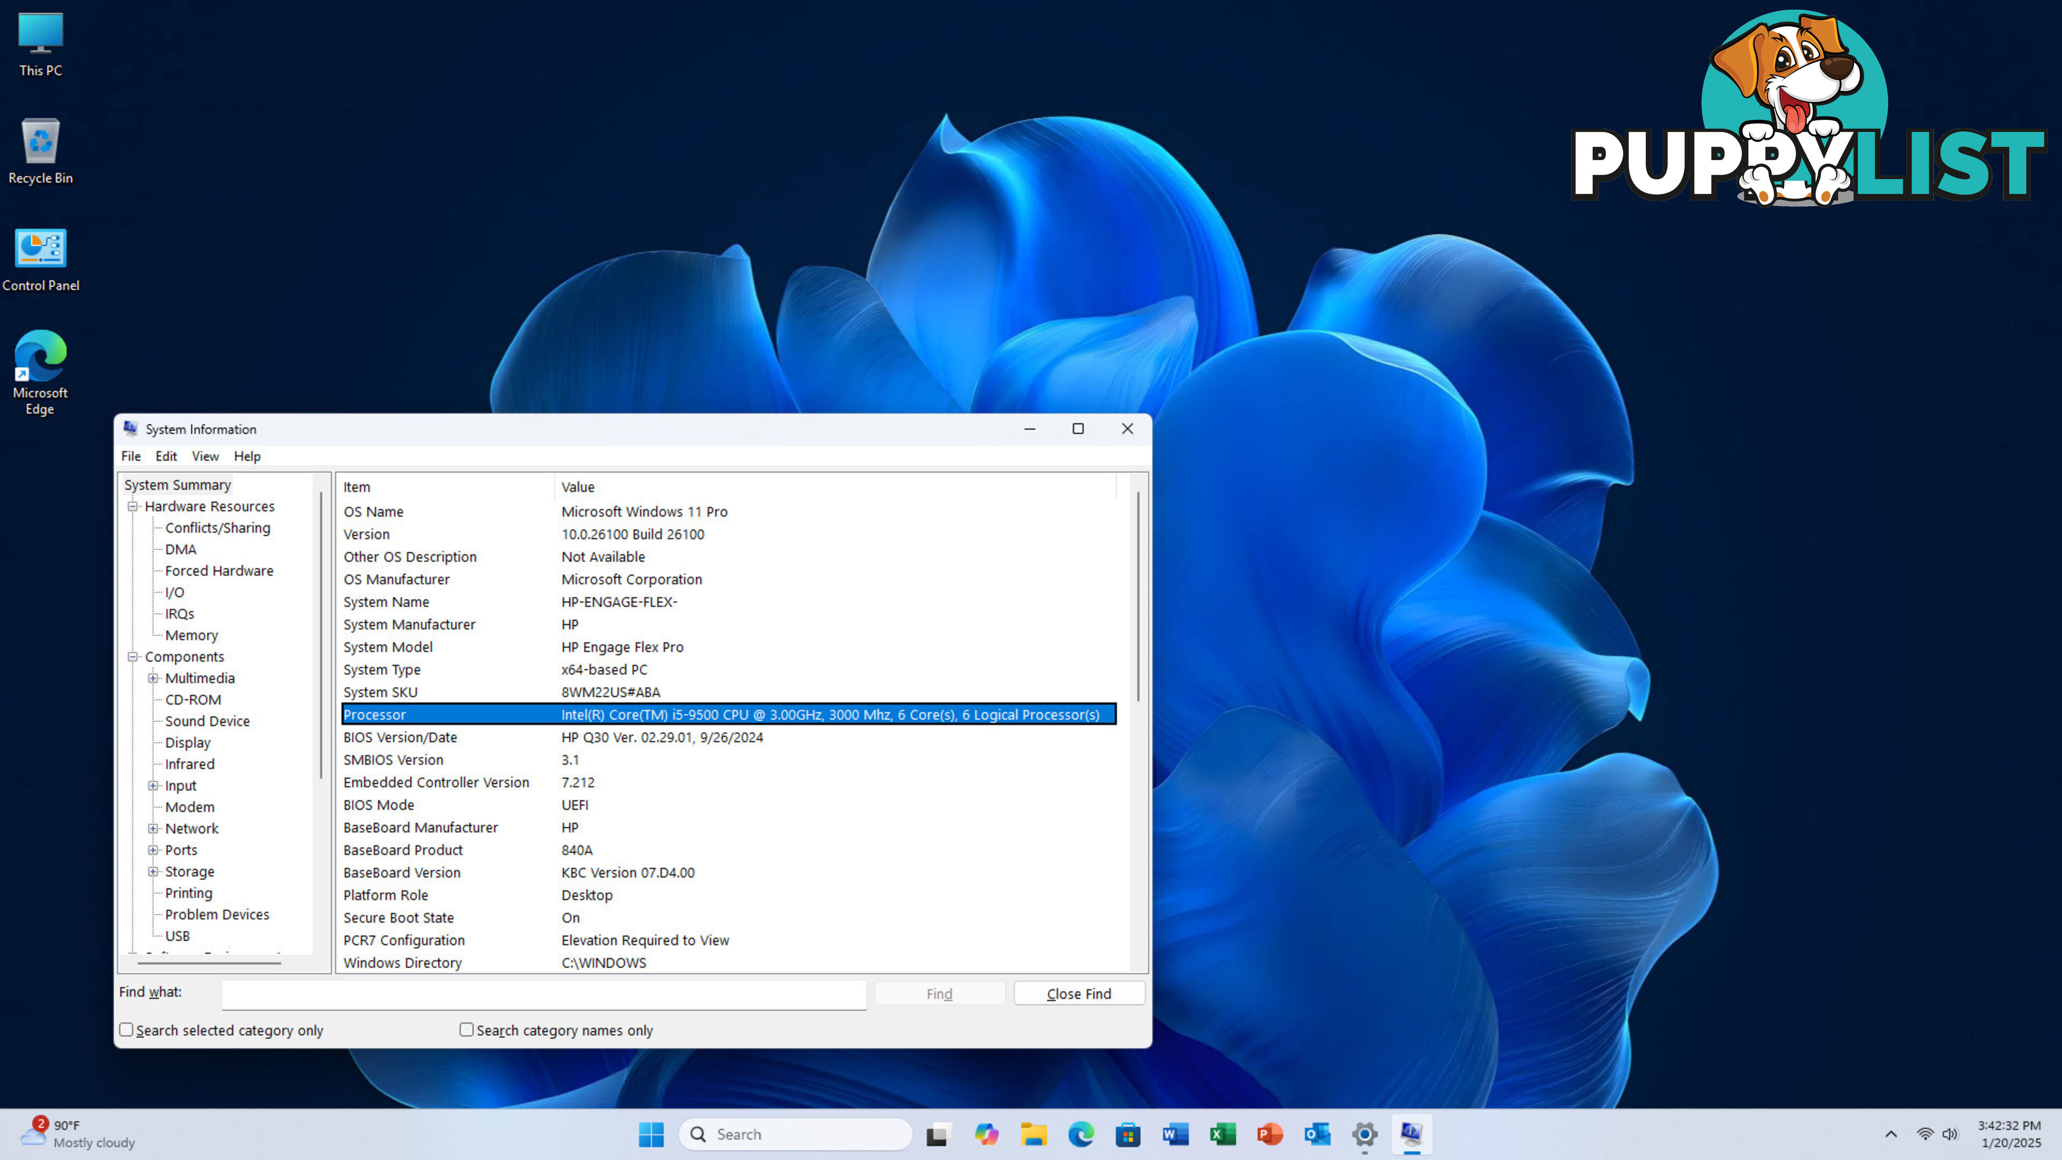The height and width of the screenshot is (1160, 2062).
Task: Enable Search category names only
Action: point(467,1029)
